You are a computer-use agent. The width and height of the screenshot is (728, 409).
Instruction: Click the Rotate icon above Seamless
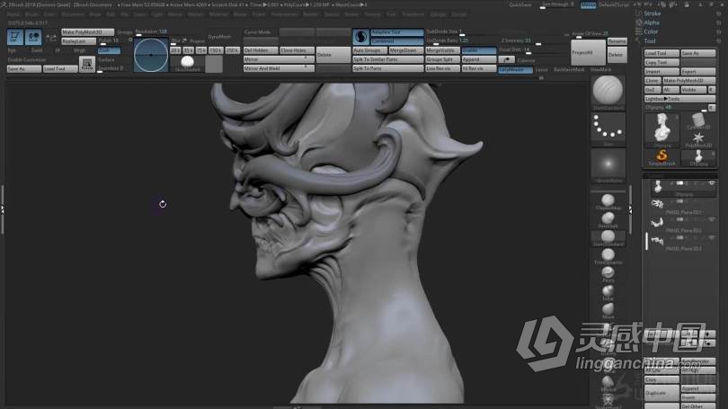click(87, 64)
